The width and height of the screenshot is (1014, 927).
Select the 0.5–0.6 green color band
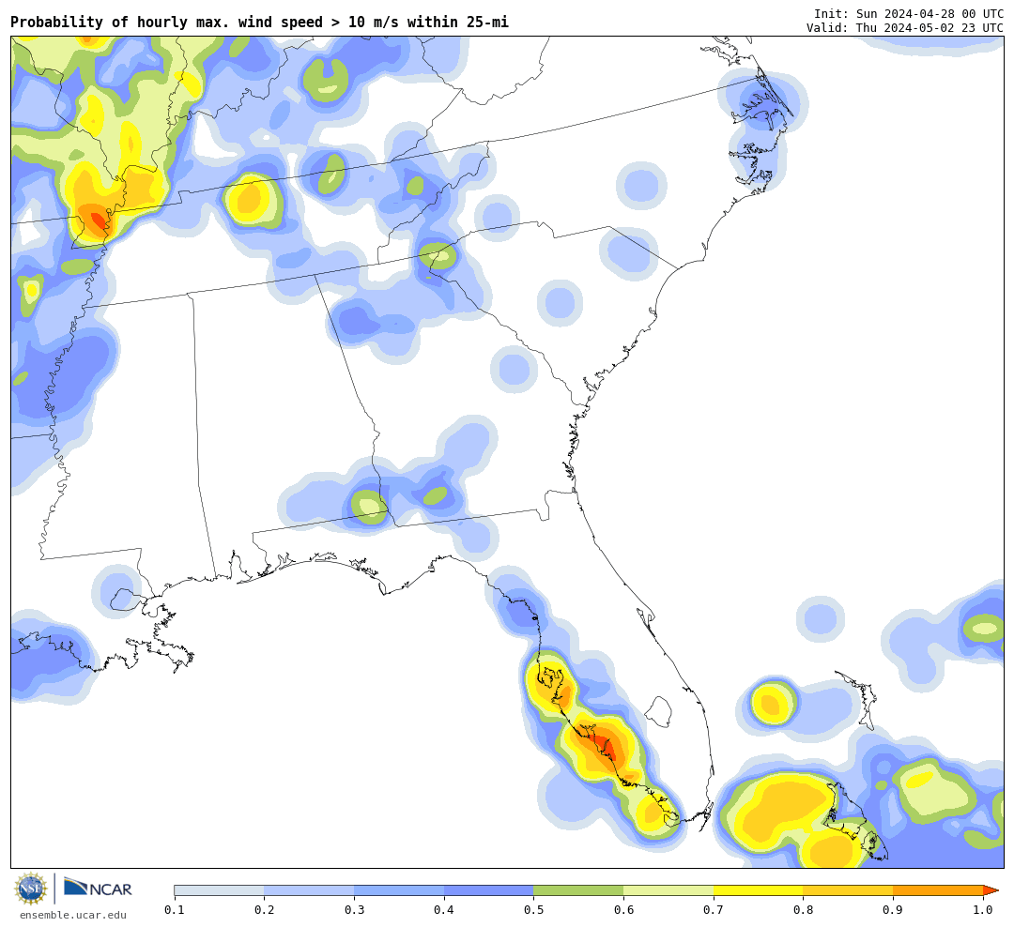pyautogui.click(x=578, y=890)
